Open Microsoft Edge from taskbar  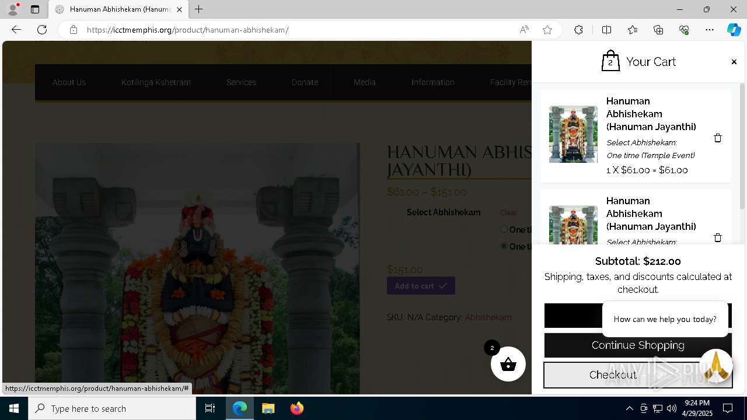coord(240,408)
